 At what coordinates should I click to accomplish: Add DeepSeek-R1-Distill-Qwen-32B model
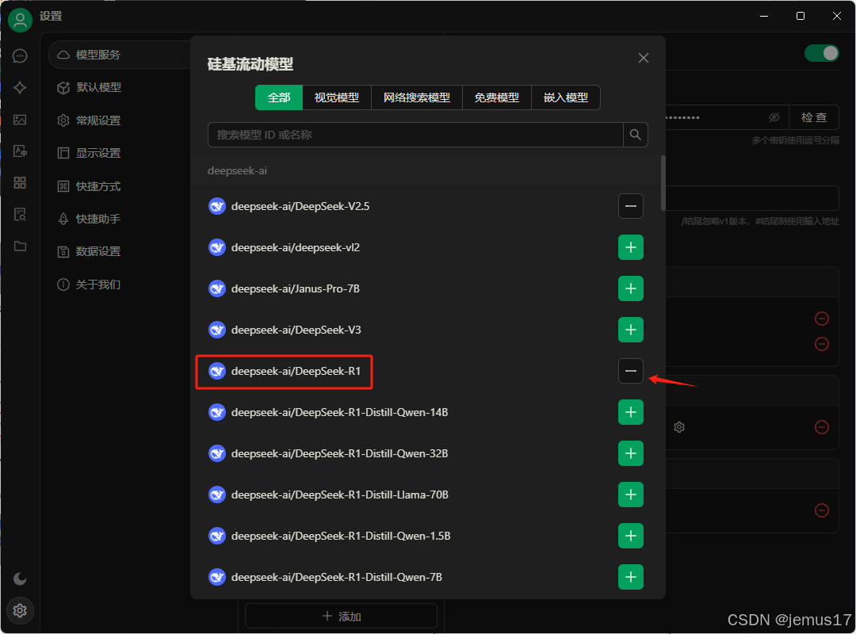[631, 453]
